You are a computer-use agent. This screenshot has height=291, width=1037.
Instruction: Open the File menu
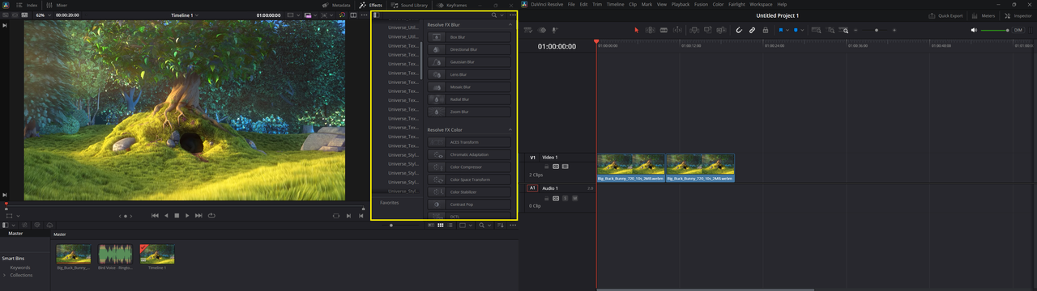click(572, 4)
